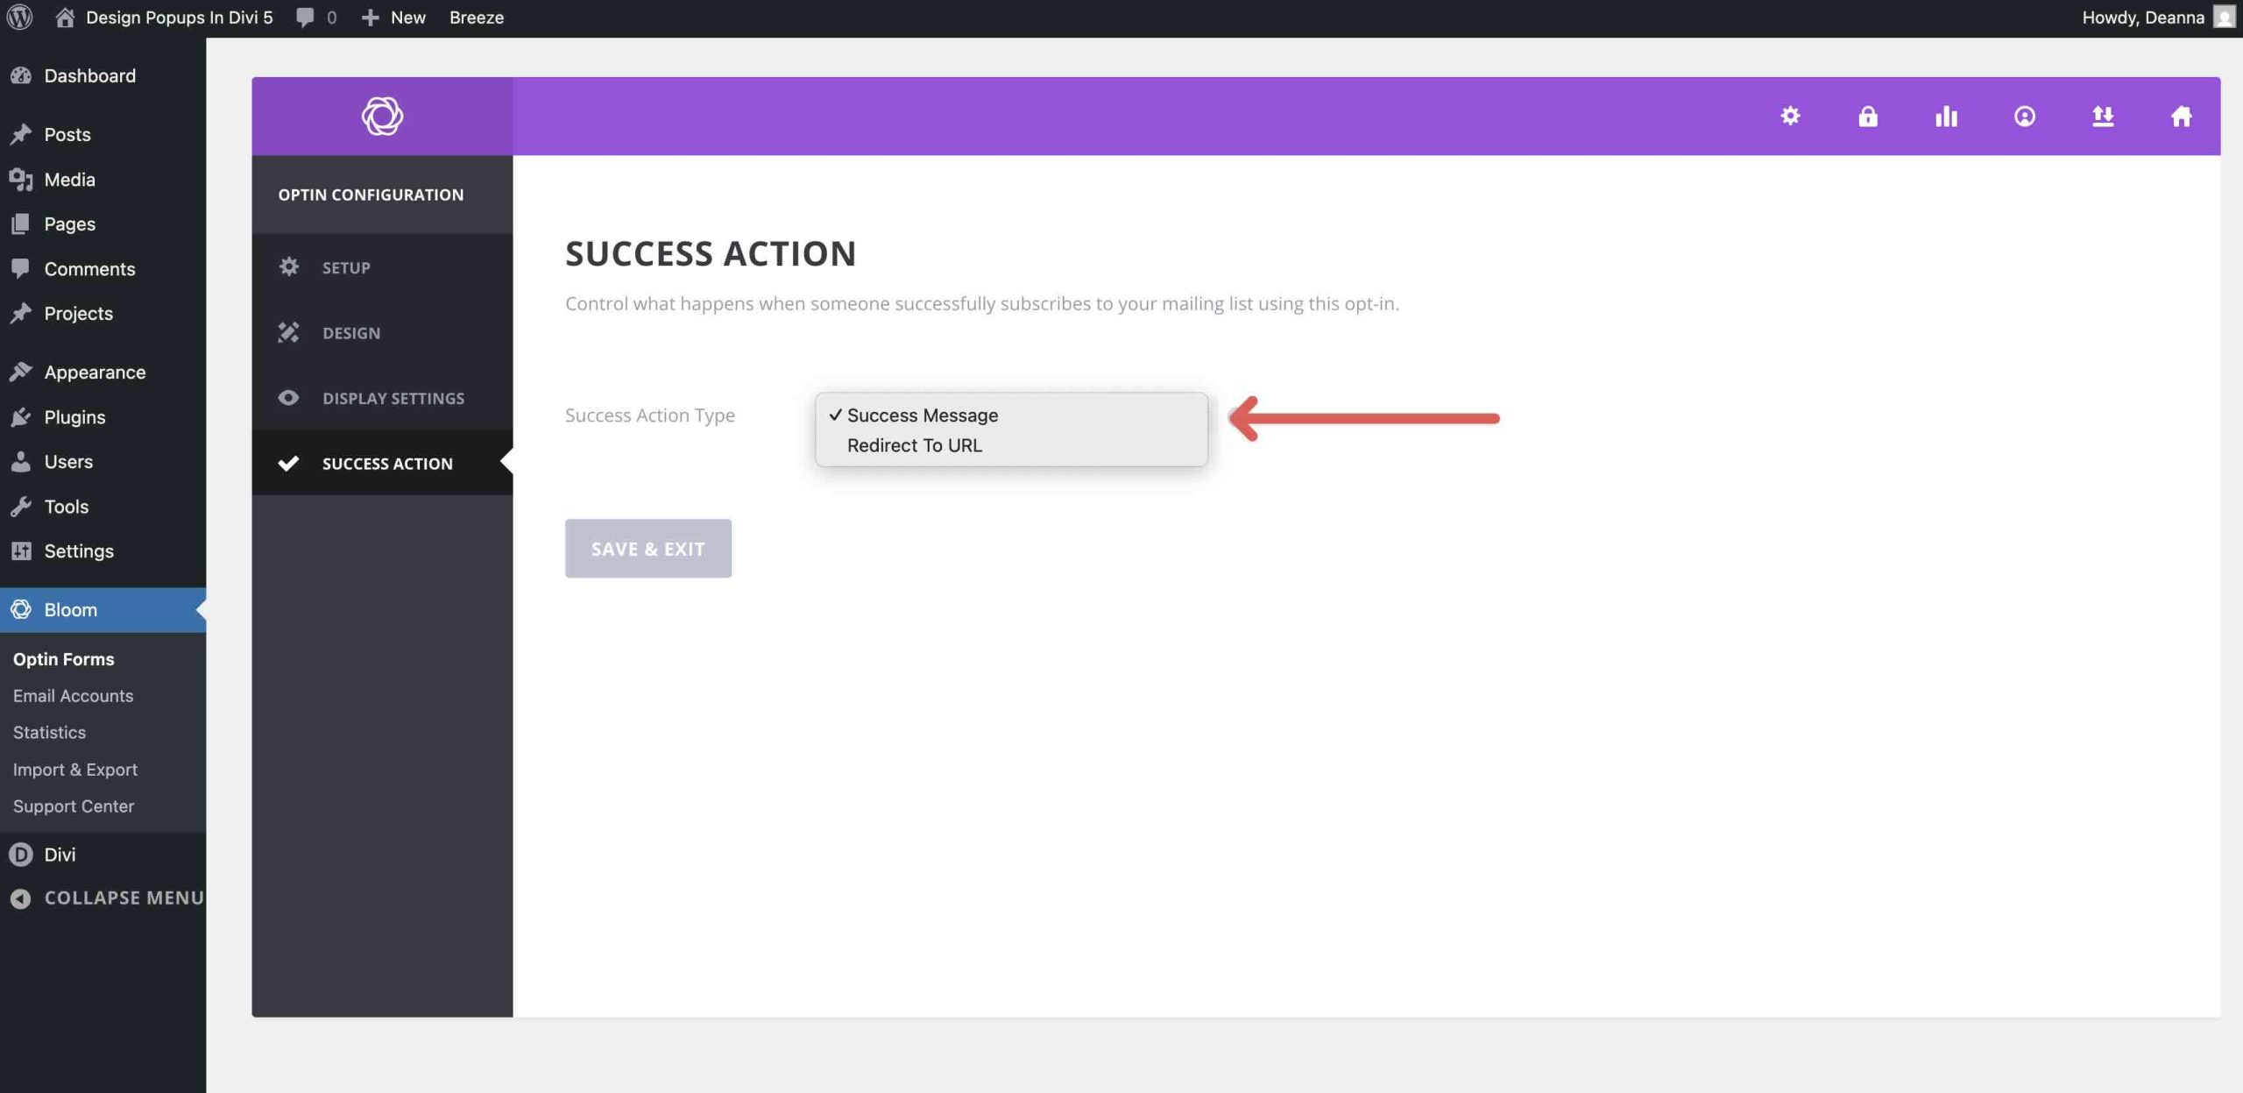Select Success Message from the dropdown
Viewport: 2243px width, 1093px height.
pyautogui.click(x=921, y=415)
